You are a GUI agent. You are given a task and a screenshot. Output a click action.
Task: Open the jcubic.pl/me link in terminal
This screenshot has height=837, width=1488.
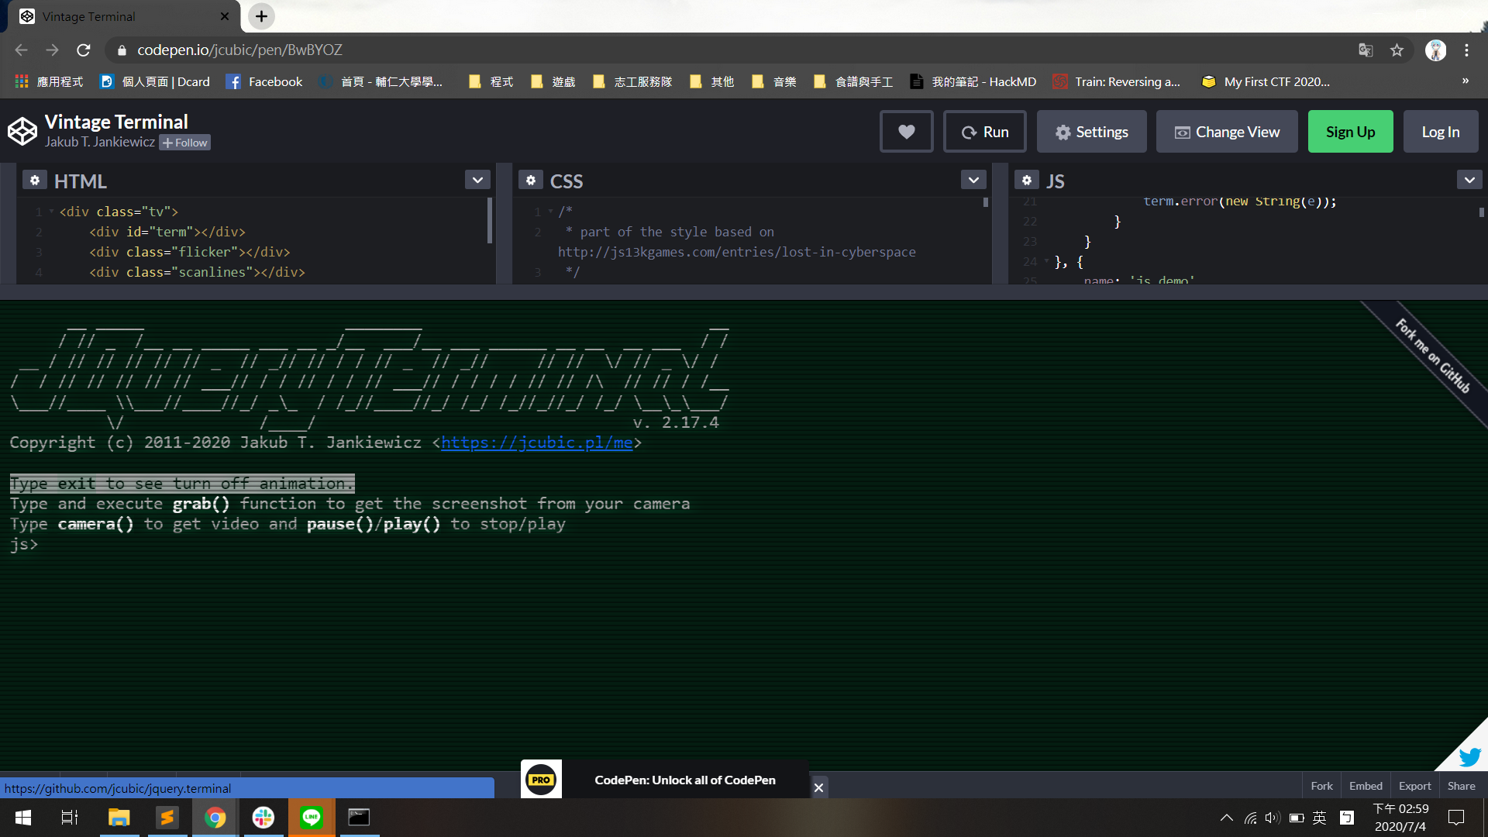536,443
